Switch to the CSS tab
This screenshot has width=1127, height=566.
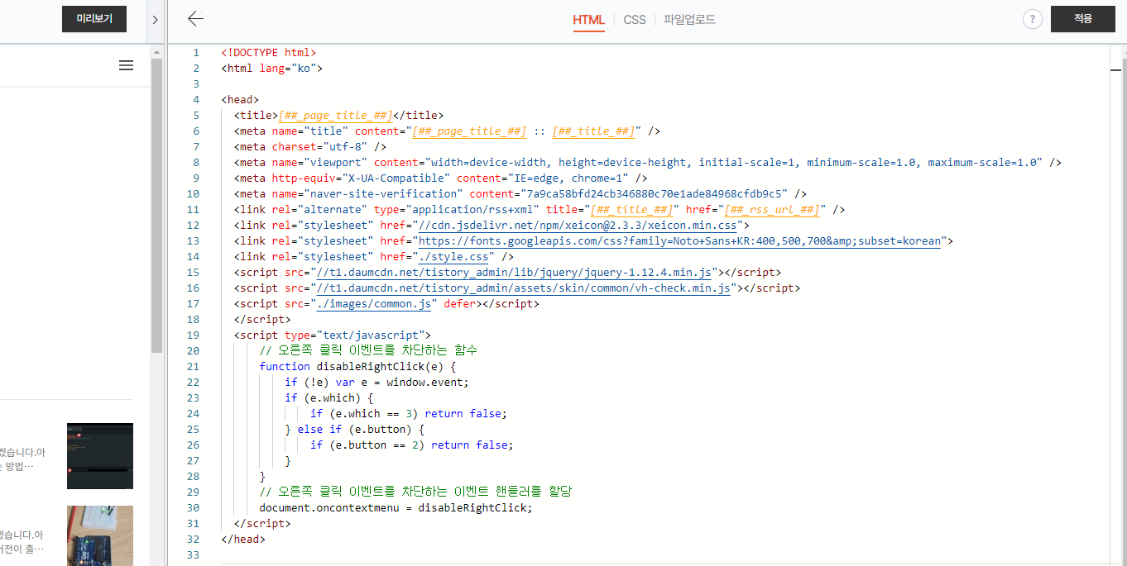point(635,20)
